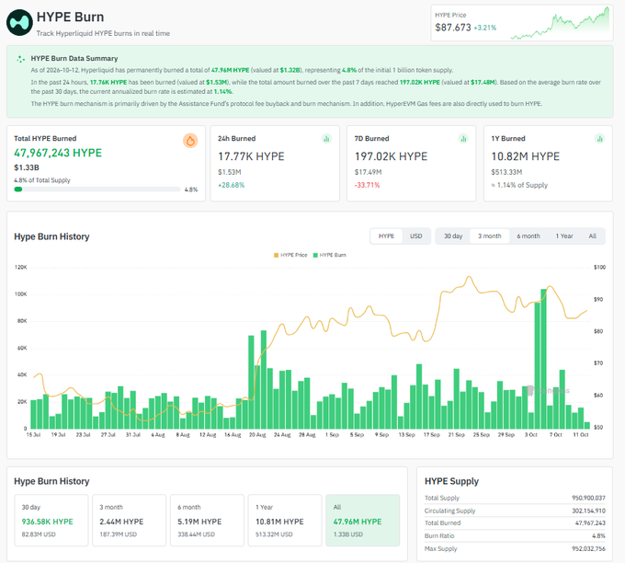Viewport: 625px width, 563px height.
Task: Select the 3 month chart range
Action: [x=490, y=236]
